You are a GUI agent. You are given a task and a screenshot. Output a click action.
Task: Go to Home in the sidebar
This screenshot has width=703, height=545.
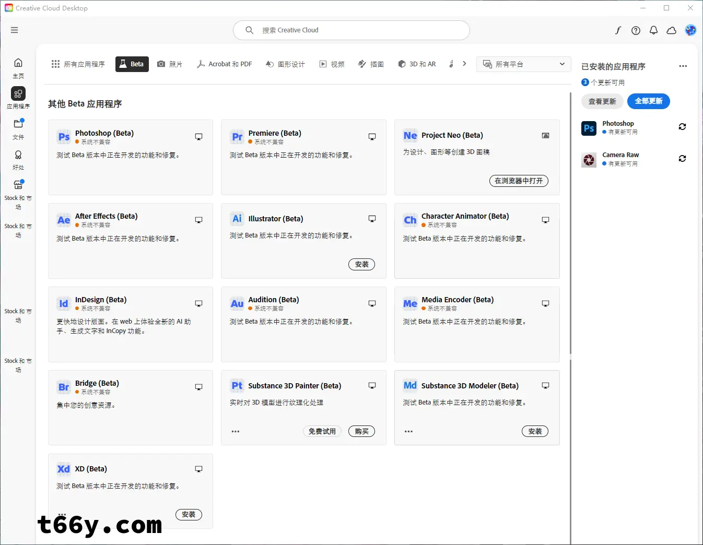18,67
